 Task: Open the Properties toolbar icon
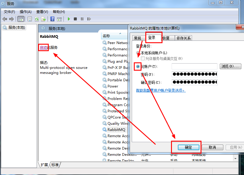30,19
